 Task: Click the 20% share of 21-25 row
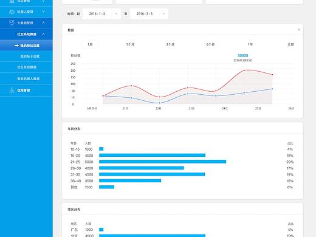[x=290, y=162]
